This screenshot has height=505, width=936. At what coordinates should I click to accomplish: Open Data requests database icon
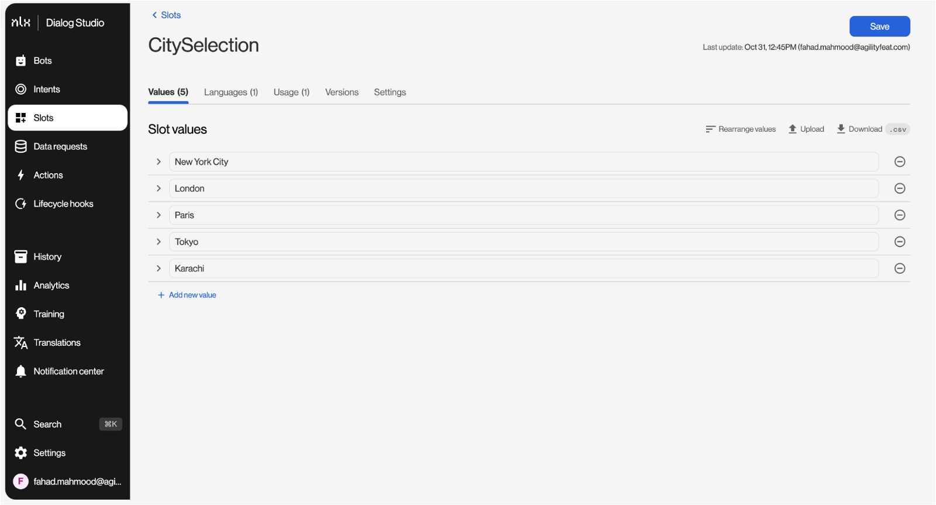[x=21, y=147]
